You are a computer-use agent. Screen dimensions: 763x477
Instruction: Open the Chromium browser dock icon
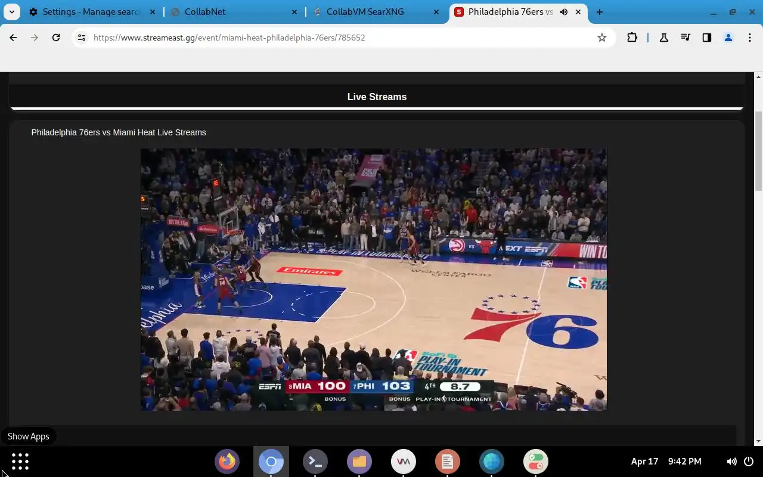[x=271, y=461]
